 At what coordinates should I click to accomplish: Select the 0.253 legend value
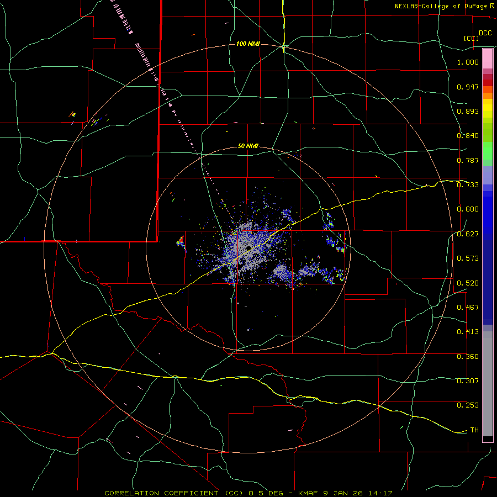point(468,405)
